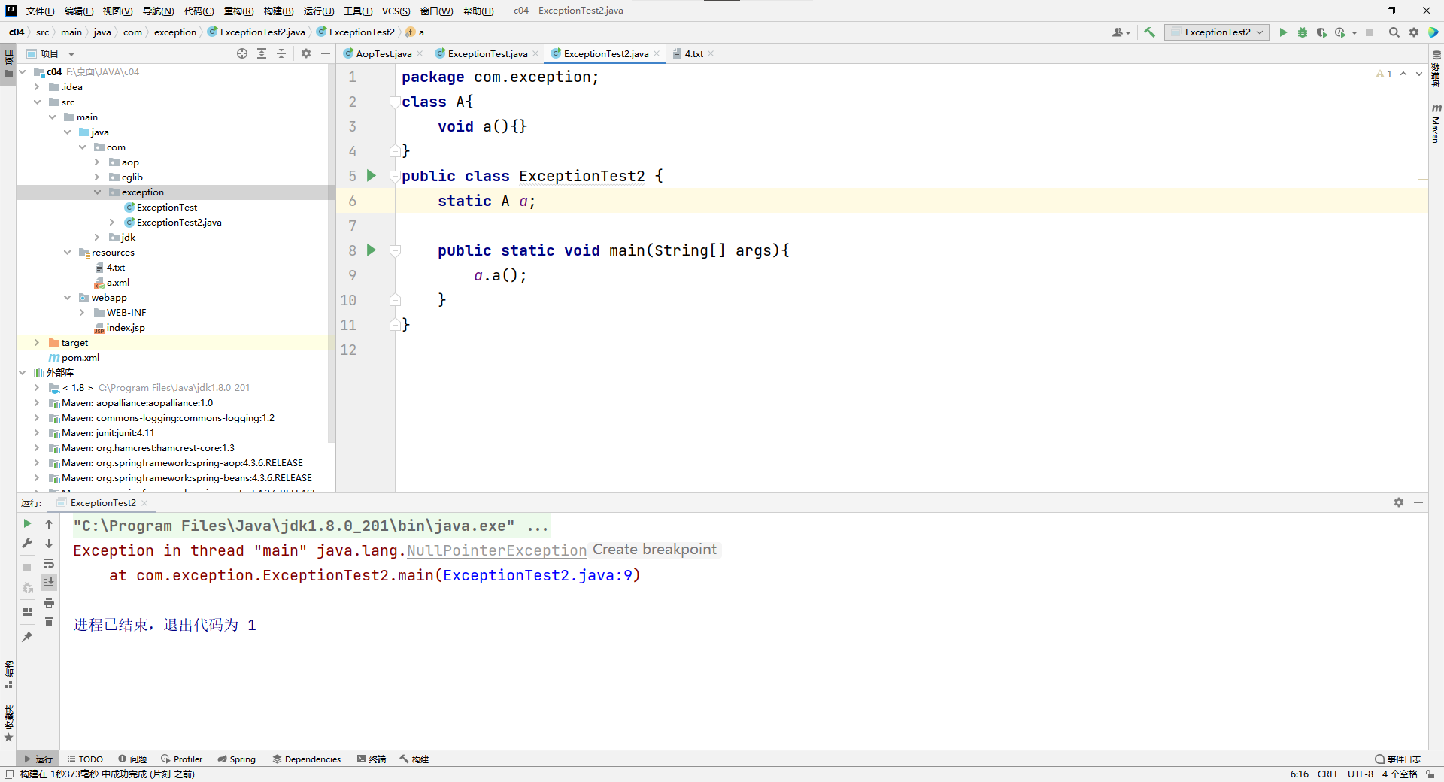The width and height of the screenshot is (1444, 782).
Task: Expand Maven: junit:junit:4.11 library node
Action: click(x=37, y=433)
